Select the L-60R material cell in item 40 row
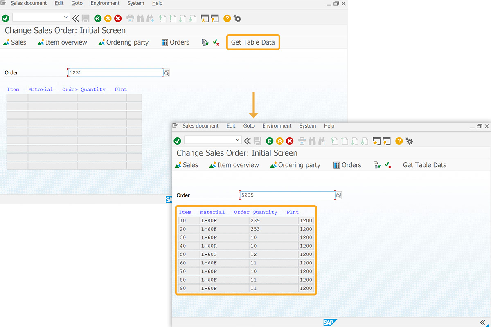 (224, 246)
